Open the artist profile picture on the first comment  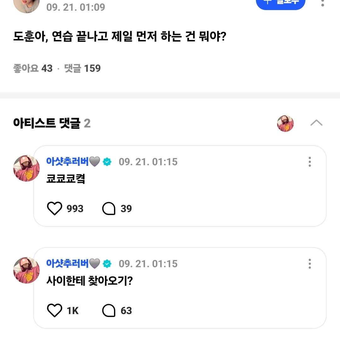click(26, 168)
